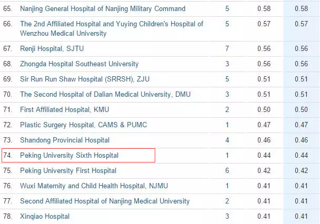Select Shandong Provincial Hospital link
Image resolution: width=320 pixels, height=224 pixels.
65,140
